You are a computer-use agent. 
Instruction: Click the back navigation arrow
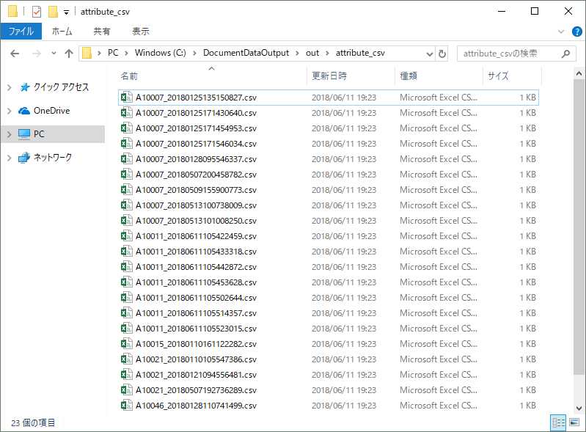point(15,54)
